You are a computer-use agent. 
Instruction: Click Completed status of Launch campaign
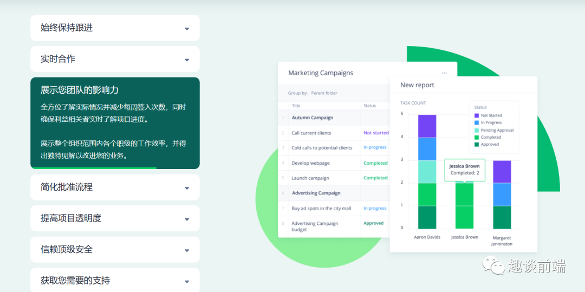[x=375, y=178]
